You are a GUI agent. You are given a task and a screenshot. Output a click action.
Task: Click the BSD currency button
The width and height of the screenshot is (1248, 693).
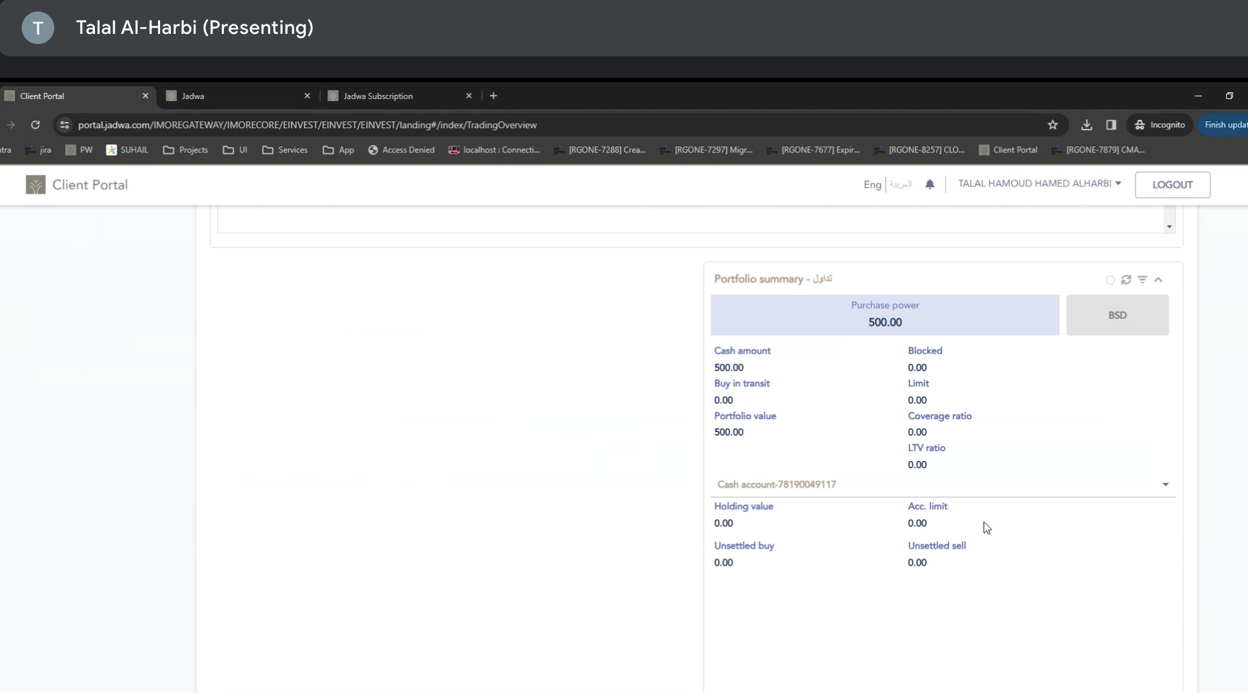[1117, 315]
